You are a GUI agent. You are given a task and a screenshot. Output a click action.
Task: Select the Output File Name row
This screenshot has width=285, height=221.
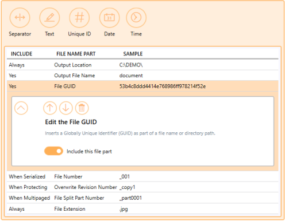click(x=142, y=76)
